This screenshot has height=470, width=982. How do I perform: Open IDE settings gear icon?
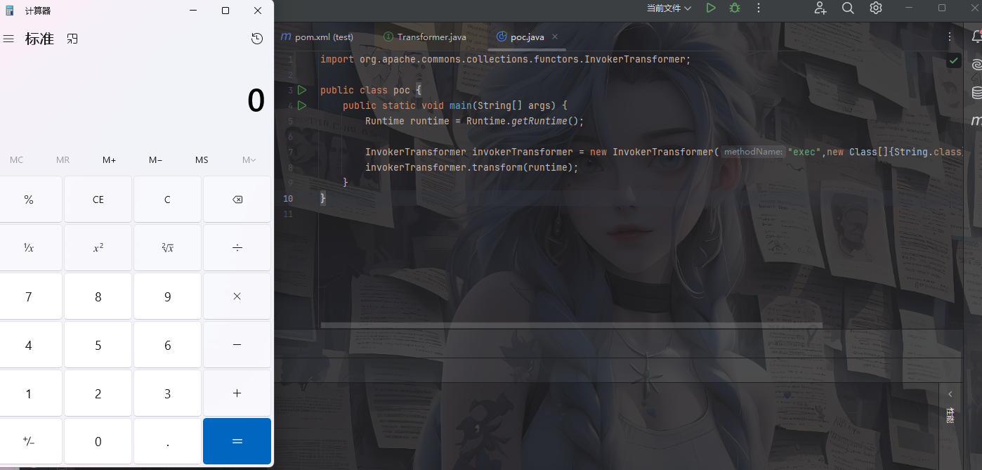(x=876, y=8)
